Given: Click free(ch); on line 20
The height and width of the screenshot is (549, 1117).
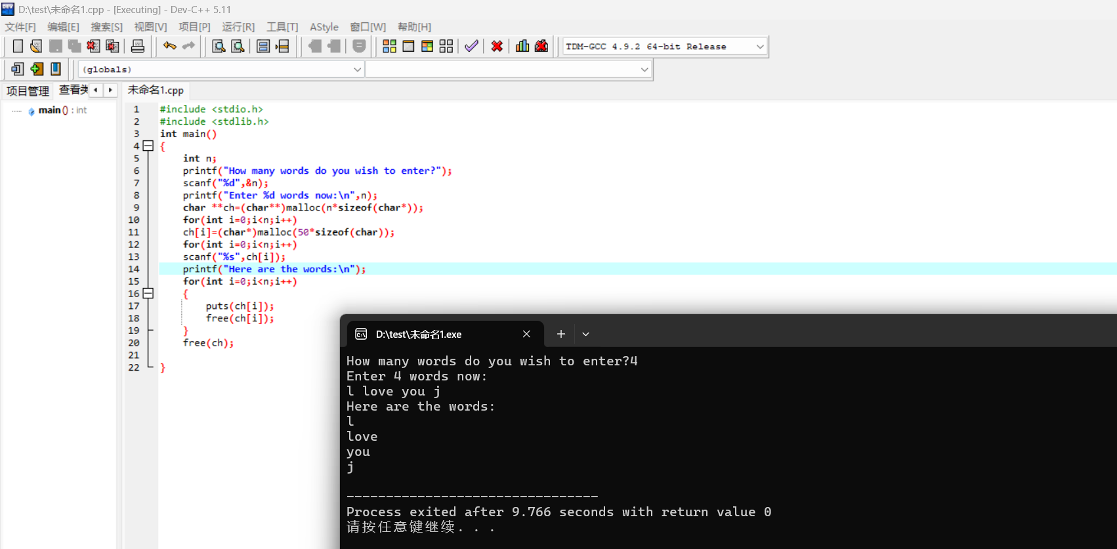Looking at the screenshot, I should 208,343.
